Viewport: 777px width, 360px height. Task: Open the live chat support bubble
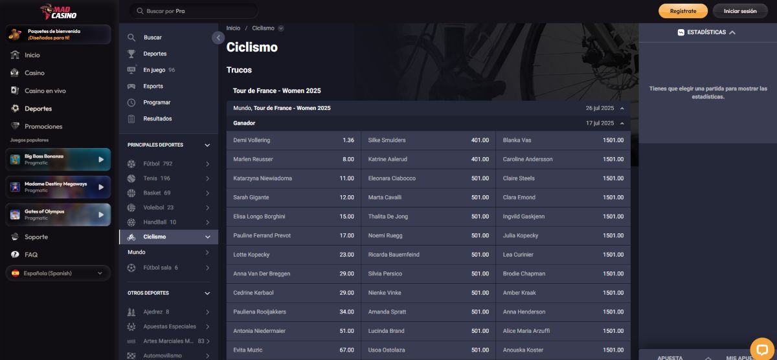click(x=761, y=348)
